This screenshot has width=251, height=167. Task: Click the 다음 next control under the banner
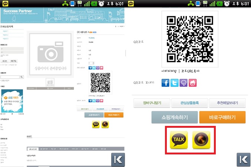coord(21,114)
